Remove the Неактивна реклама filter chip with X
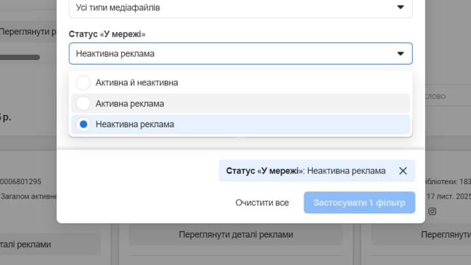The height and width of the screenshot is (265, 471). [x=403, y=170]
